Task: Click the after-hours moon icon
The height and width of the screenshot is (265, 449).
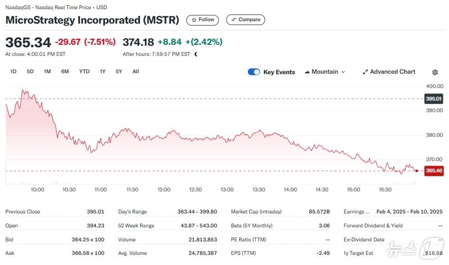Action: click(196, 54)
